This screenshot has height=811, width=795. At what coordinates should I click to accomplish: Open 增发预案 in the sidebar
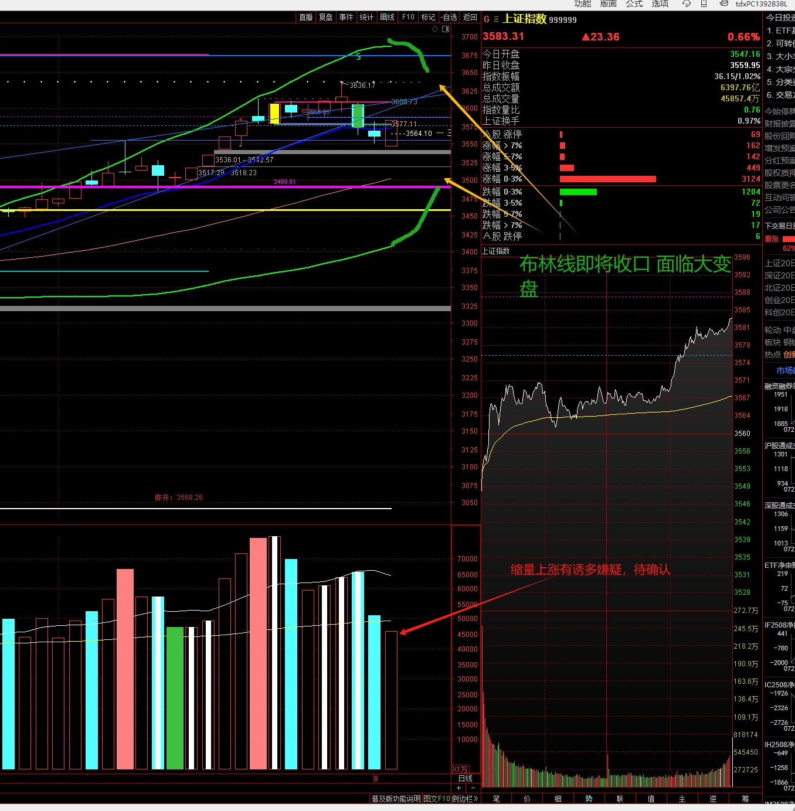tap(780, 148)
